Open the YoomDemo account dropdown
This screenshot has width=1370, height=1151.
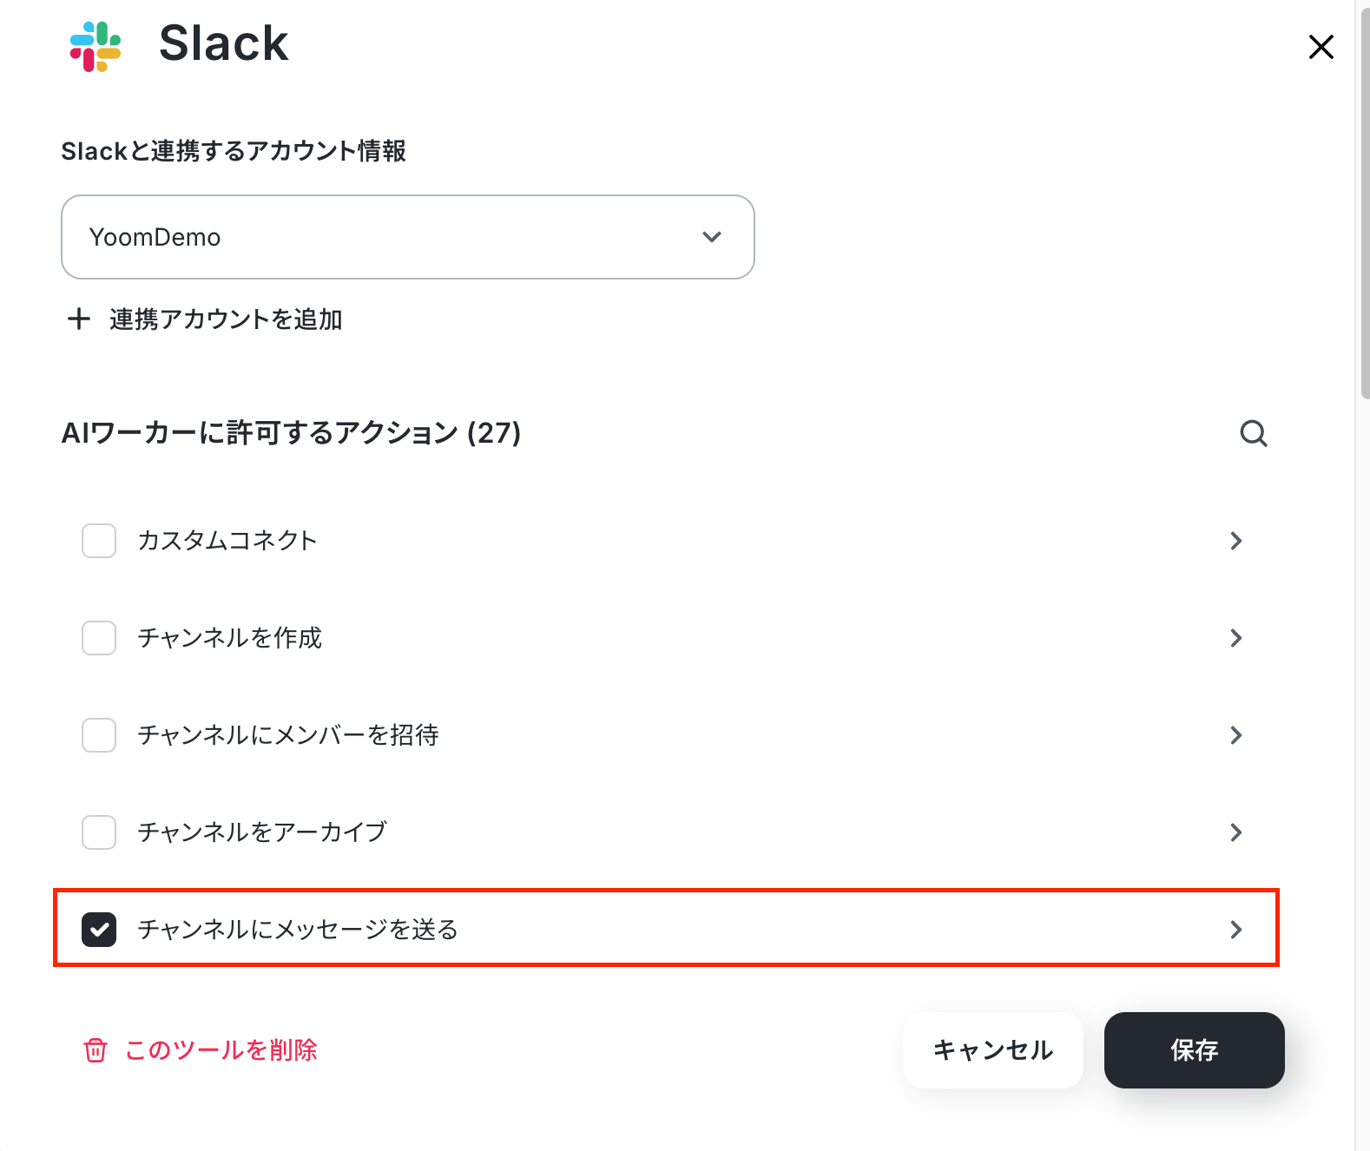408,237
